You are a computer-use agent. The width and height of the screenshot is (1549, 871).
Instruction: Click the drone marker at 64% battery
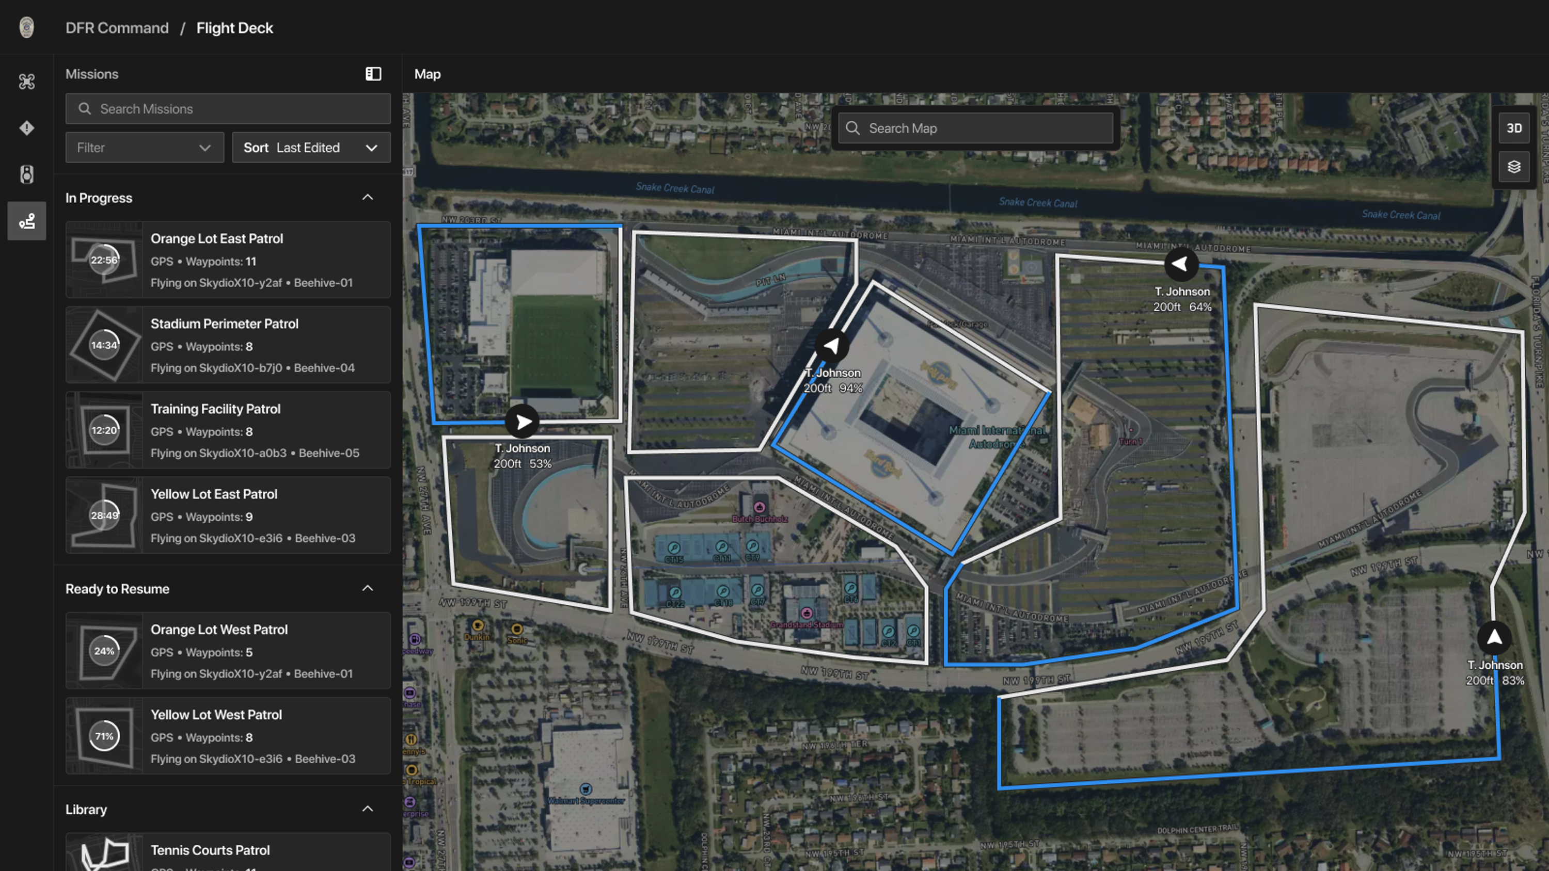[1181, 264]
